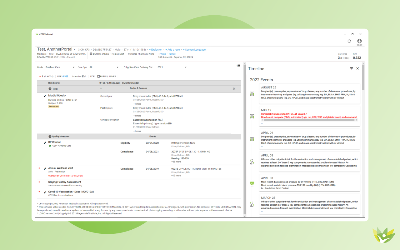
Task: Open the Mode Pre/Post Care dropdown
Action: click(60, 67)
